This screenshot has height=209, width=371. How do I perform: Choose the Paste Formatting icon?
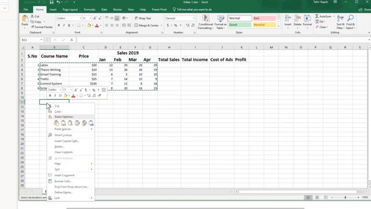[84, 123]
